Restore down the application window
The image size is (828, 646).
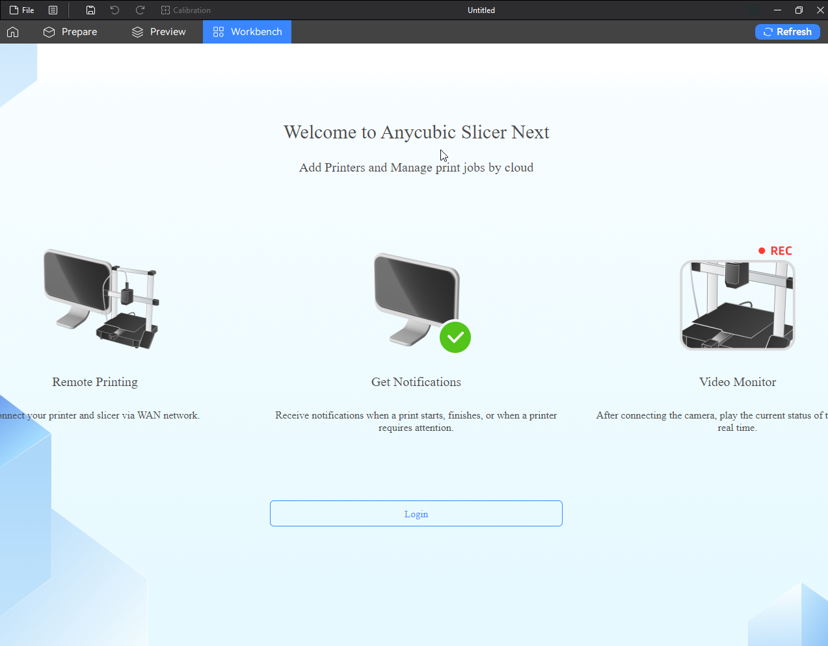[x=799, y=10]
